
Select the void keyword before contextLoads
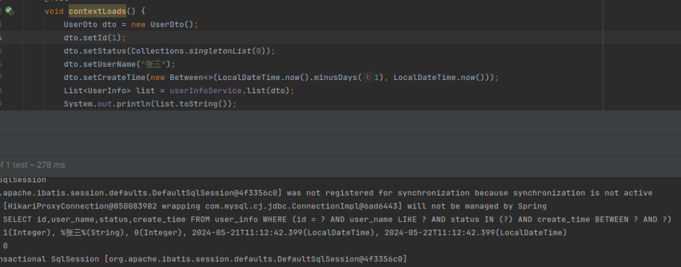click(54, 11)
